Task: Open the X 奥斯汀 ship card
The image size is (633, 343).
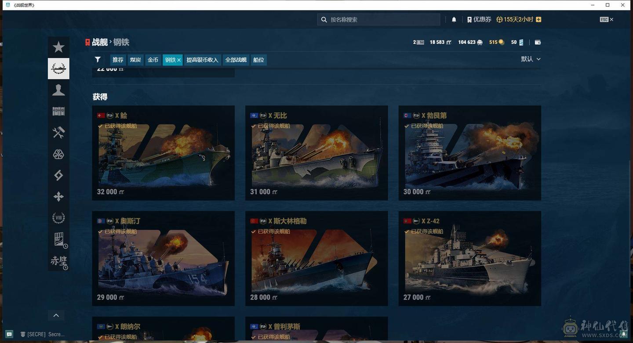Action: coord(163,259)
